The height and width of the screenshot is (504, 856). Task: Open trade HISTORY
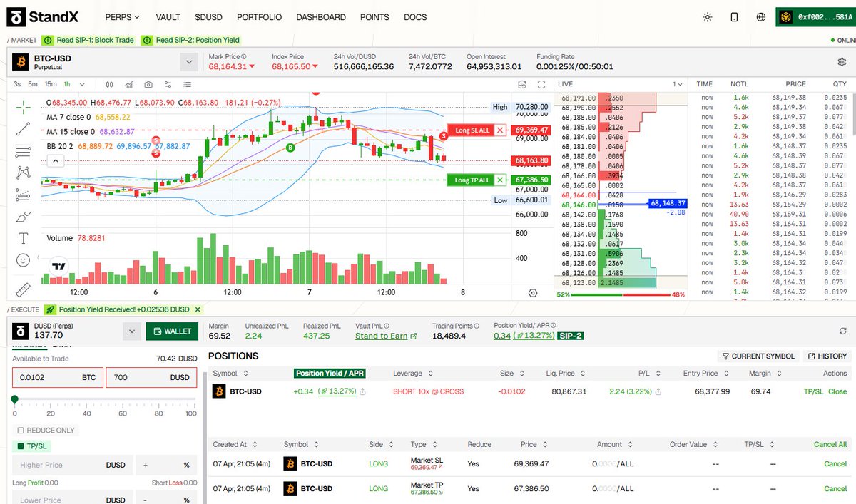[827, 356]
